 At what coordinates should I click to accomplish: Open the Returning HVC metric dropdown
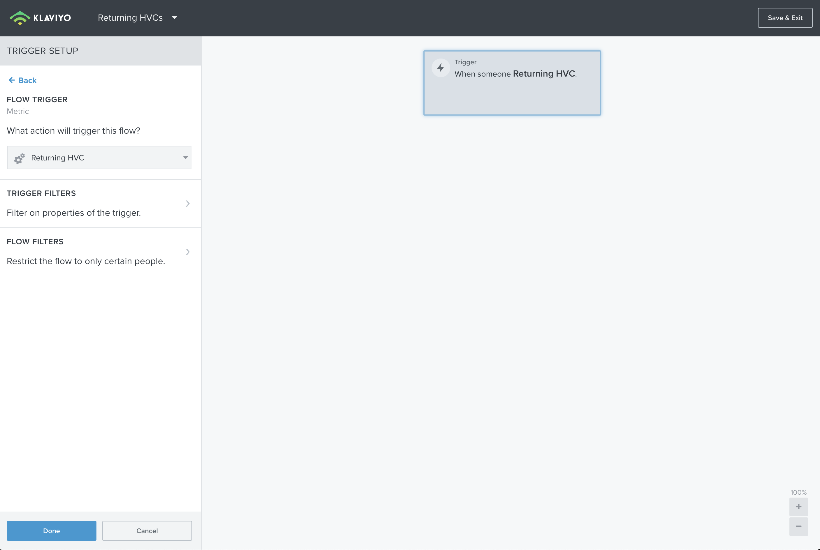tap(99, 158)
